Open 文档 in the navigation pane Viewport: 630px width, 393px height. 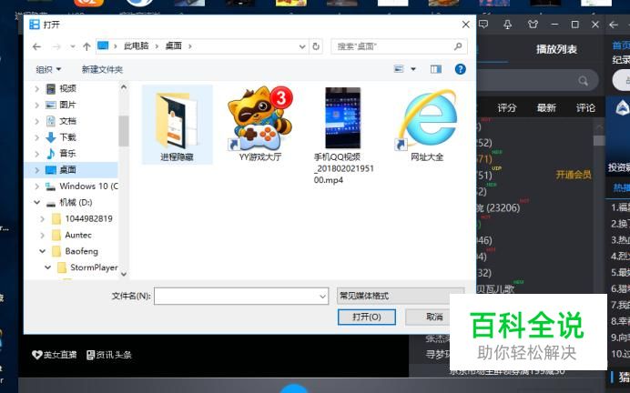[68, 121]
